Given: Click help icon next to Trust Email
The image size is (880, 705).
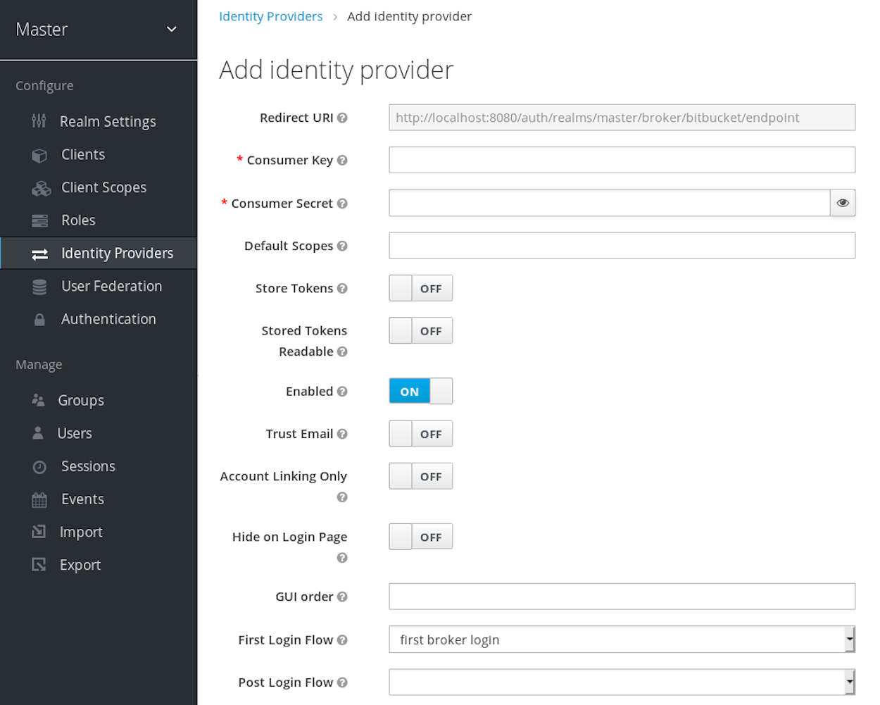Looking at the screenshot, I should 342,434.
